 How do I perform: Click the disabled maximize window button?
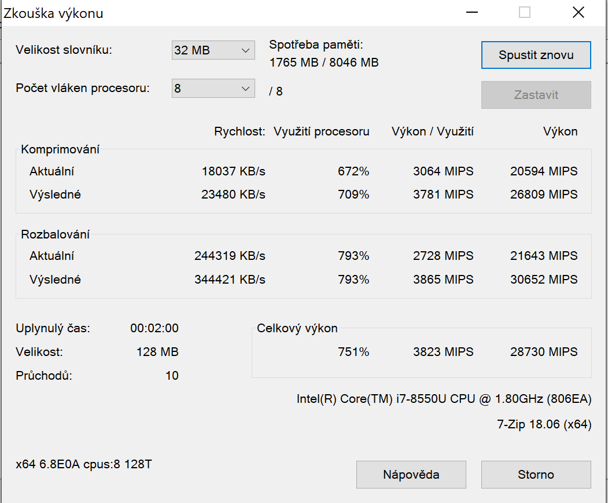pyautogui.click(x=525, y=12)
